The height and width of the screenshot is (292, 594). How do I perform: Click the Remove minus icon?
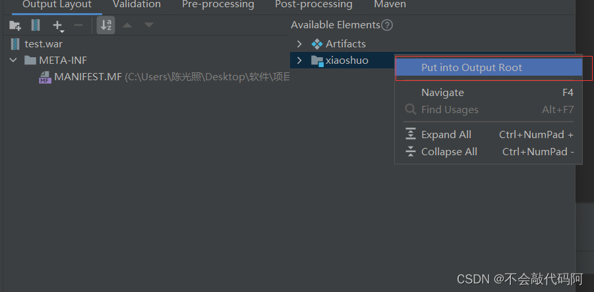point(78,26)
